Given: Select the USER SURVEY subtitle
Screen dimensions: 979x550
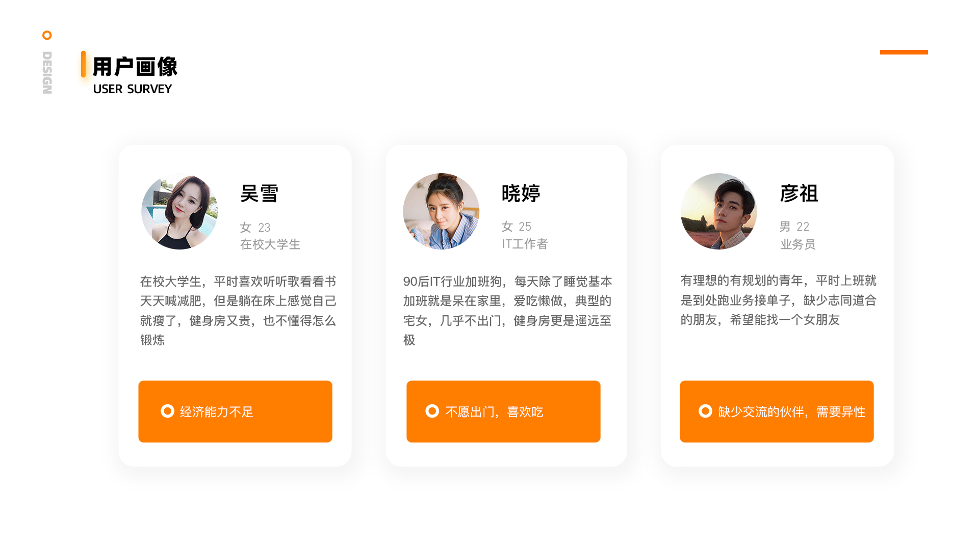Looking at the screenshot, I should tap(133, 89).
